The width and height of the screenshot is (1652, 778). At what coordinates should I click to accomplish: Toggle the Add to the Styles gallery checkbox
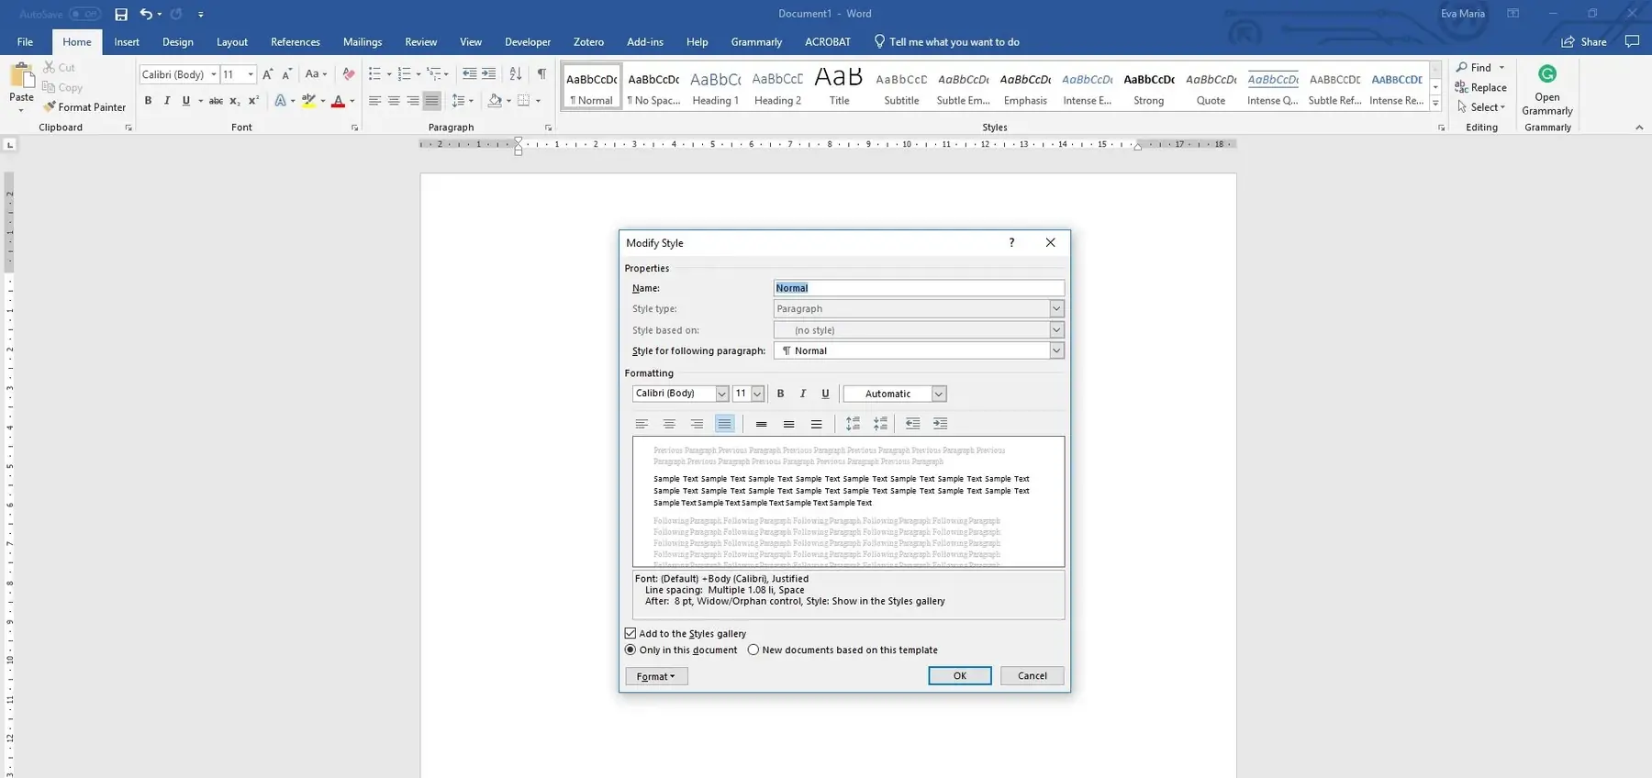631,633
